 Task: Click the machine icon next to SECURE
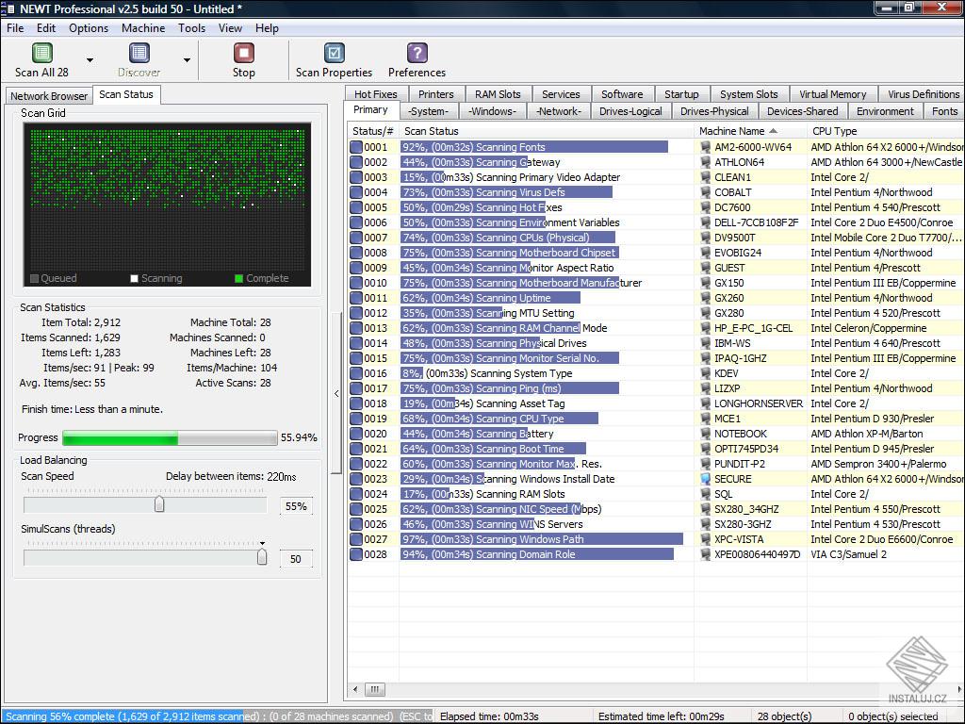[x=705, y=479]
